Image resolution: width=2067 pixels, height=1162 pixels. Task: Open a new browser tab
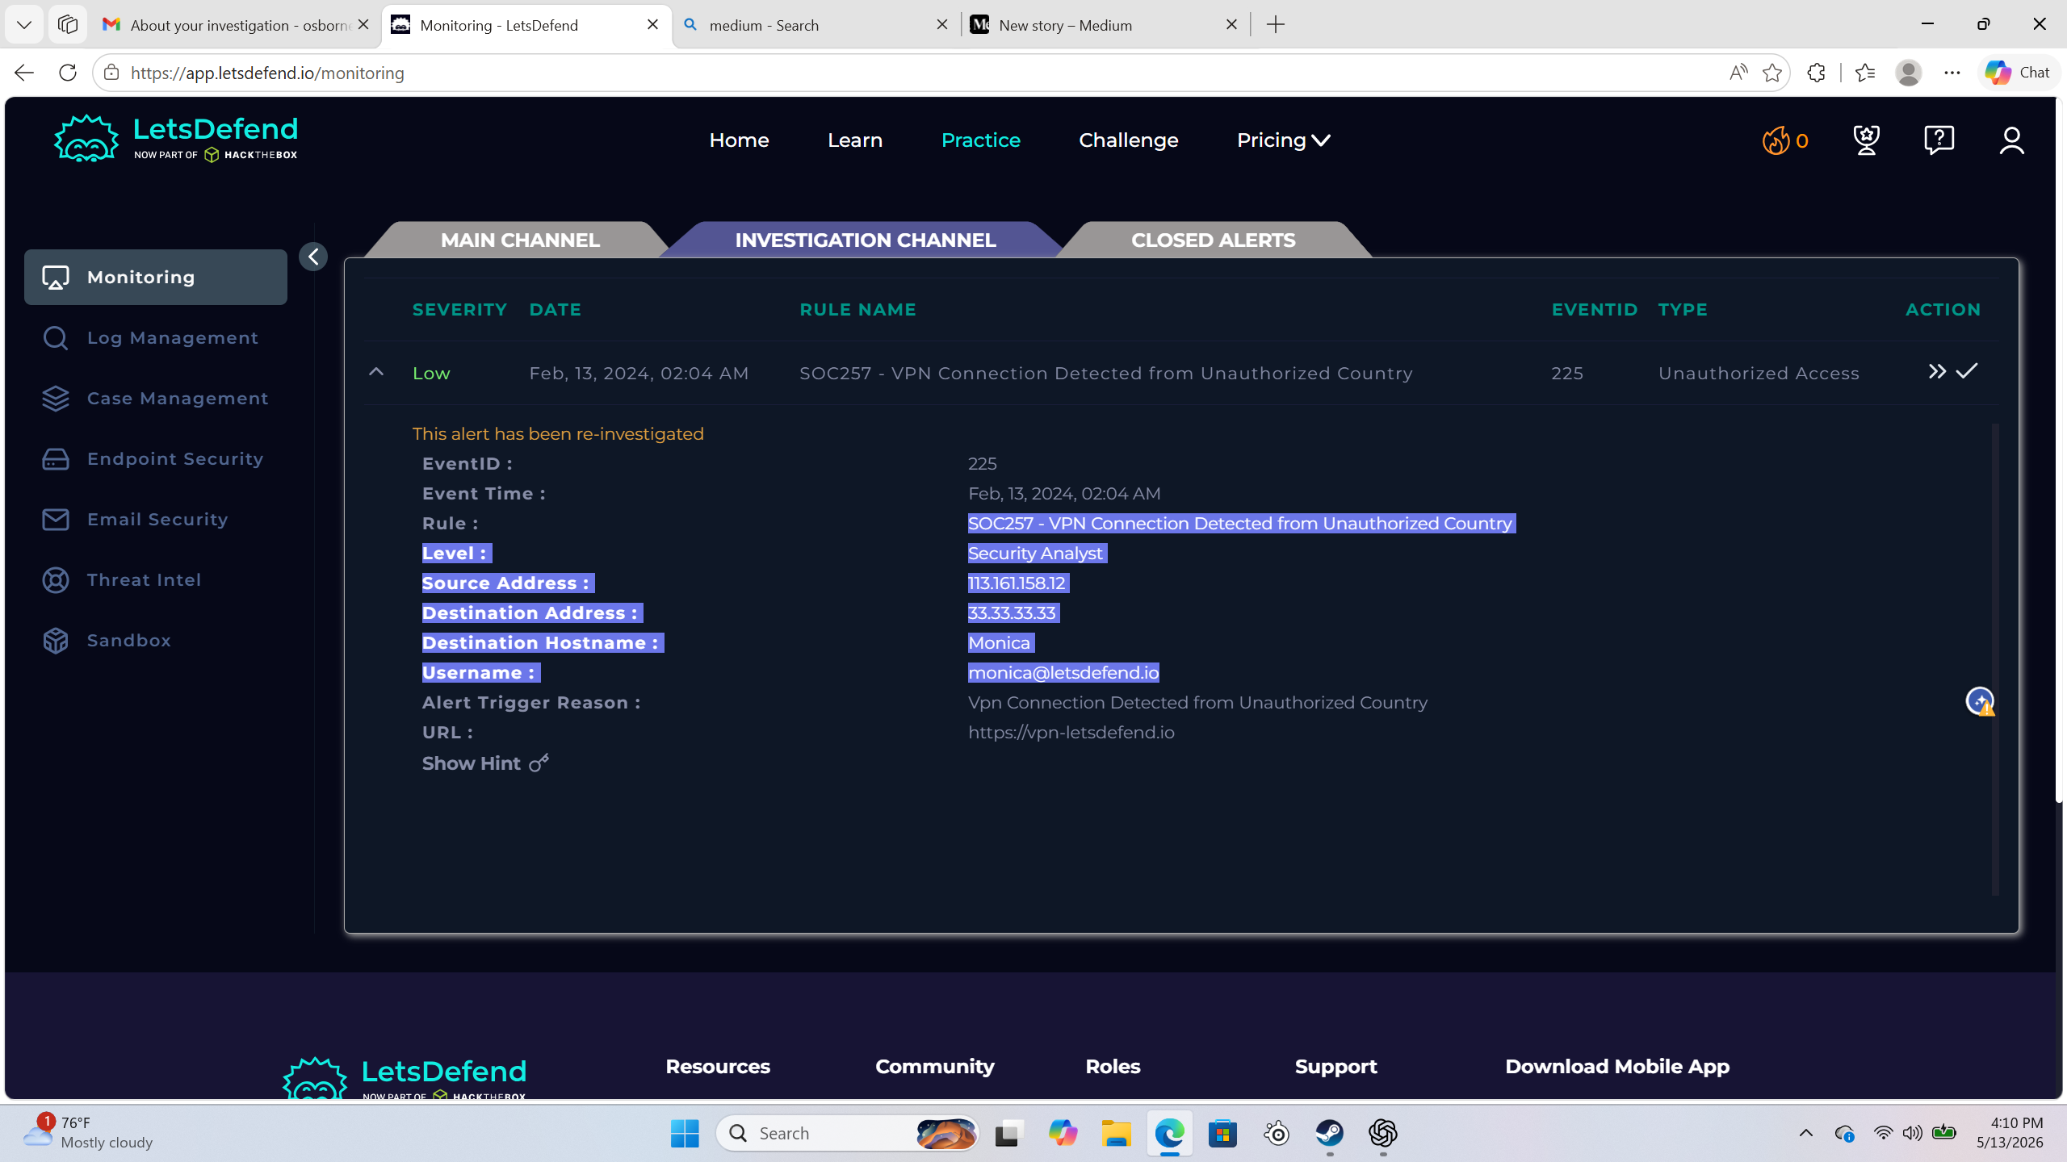click(1276, 25)
